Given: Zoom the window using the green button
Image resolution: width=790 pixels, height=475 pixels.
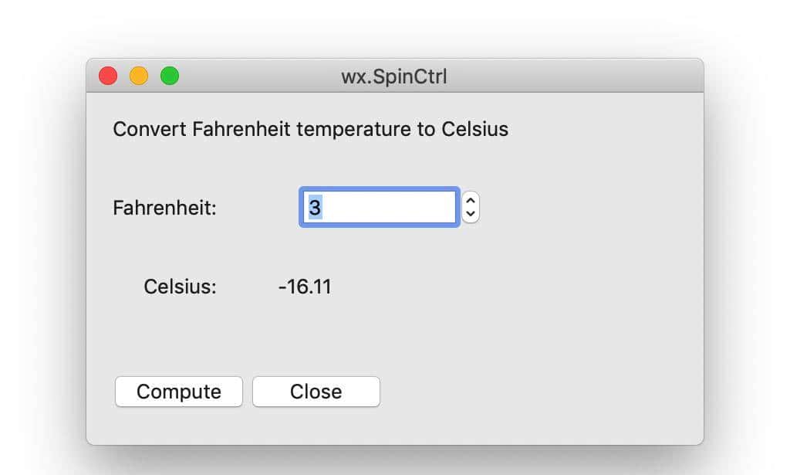Looking at the screenshot, I should 170,76.
